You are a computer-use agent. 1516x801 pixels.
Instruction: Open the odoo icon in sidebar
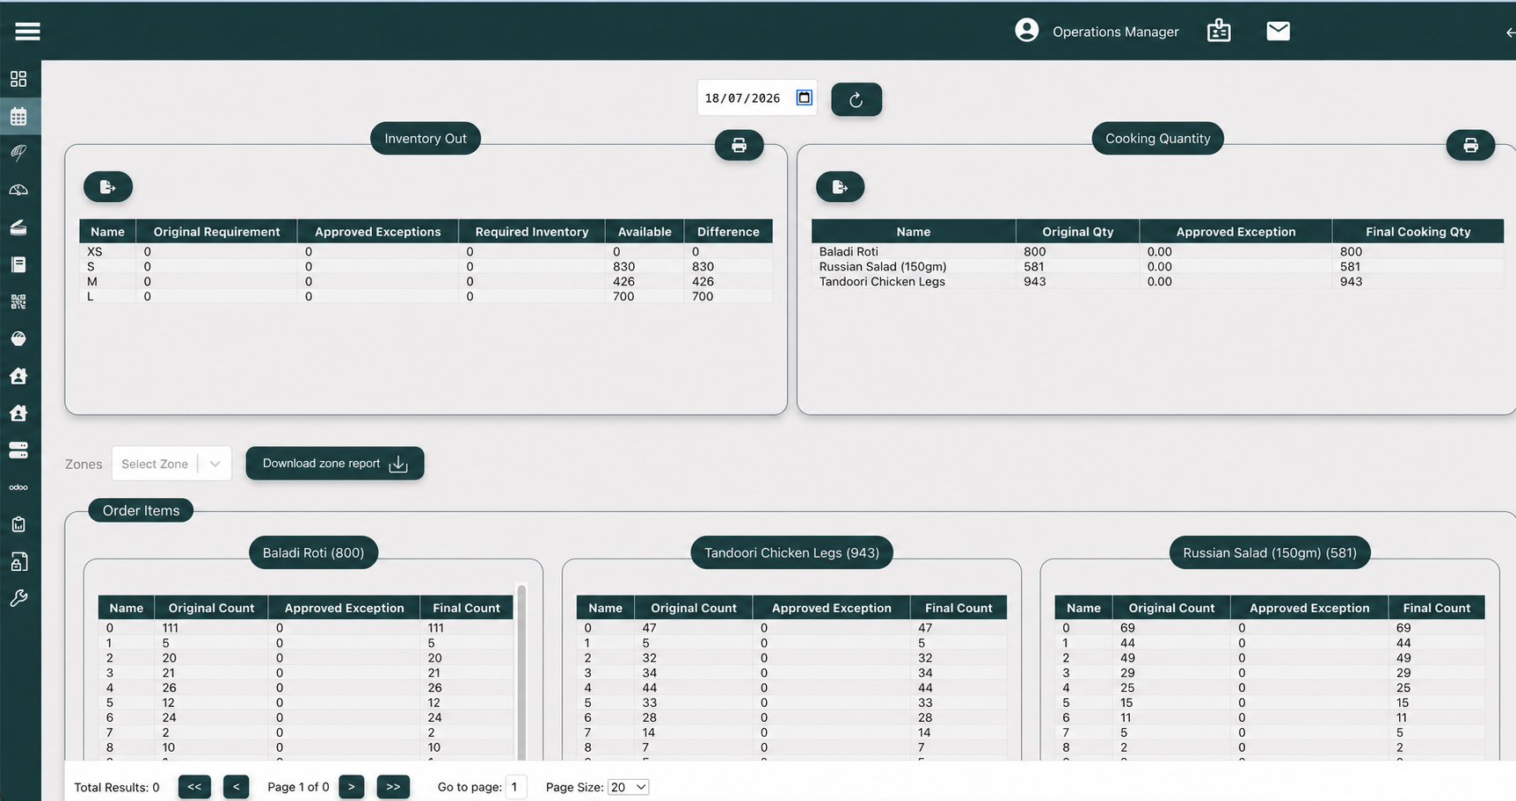(x=18, y=487)
